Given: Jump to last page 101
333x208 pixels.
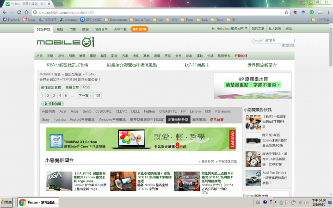Looking at the screenshot, I should coord(98,96).
